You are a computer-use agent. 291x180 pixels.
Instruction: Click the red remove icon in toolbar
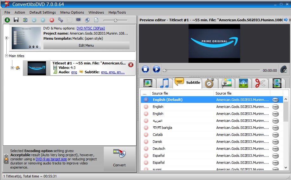52,20
